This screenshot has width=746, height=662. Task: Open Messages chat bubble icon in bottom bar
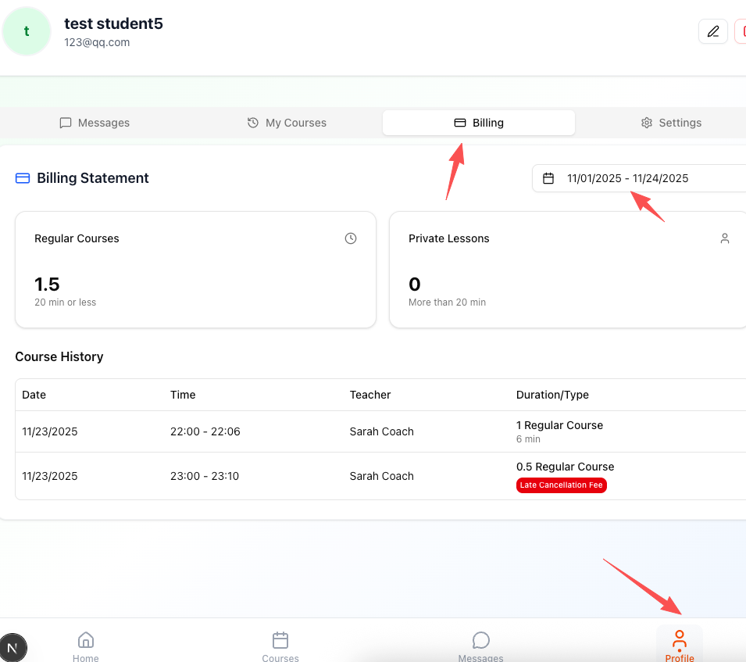(x=480, y=639)
